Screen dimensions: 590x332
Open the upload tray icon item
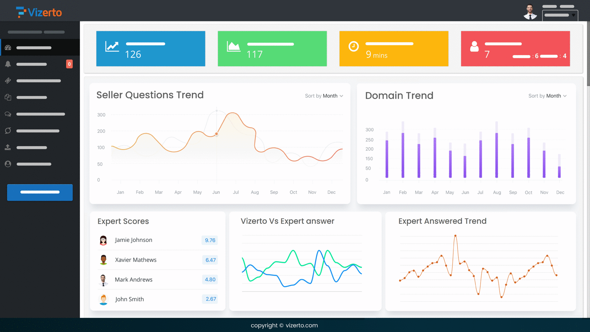pyautogui.click(x=8, y=147)
